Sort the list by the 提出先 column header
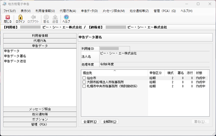216x136 pixels. click(115, 73)
